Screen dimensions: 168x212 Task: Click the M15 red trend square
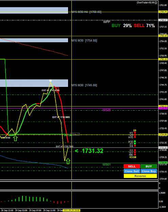point(135,137)
